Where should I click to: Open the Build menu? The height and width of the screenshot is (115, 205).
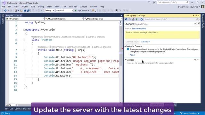pos(33,7)
